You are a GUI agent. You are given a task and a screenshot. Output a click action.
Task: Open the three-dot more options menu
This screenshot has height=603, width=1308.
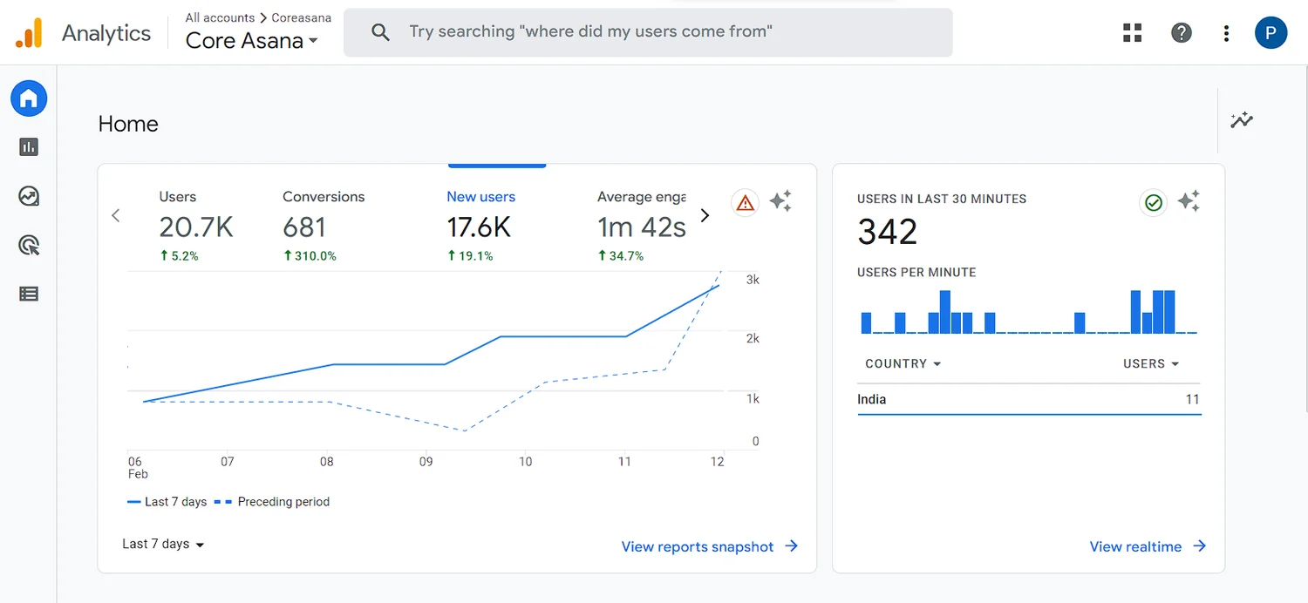point(1226,33)
